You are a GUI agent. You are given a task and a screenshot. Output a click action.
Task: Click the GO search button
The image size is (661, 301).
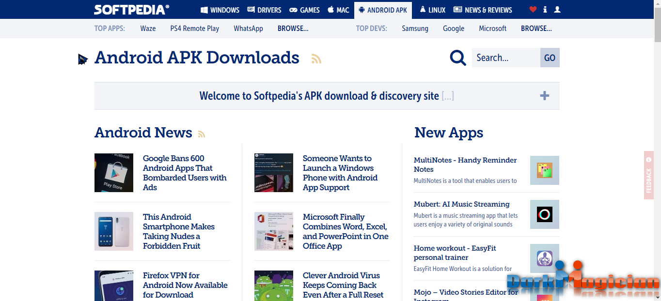[x=550, y=58]
